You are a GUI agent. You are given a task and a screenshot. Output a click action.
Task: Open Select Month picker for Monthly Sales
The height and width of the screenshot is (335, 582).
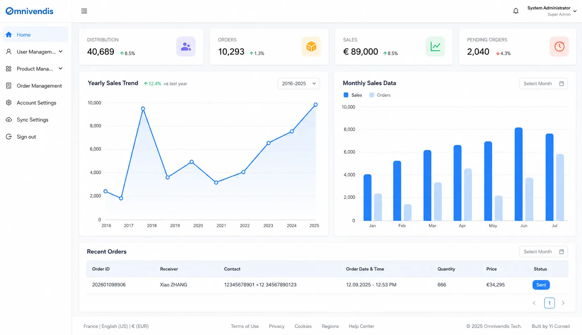point(543,83)
